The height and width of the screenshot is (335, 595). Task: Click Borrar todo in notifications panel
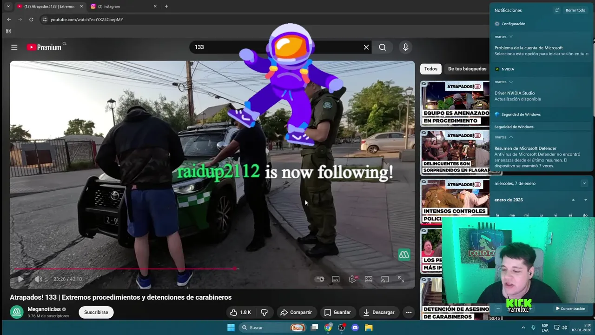575,10
